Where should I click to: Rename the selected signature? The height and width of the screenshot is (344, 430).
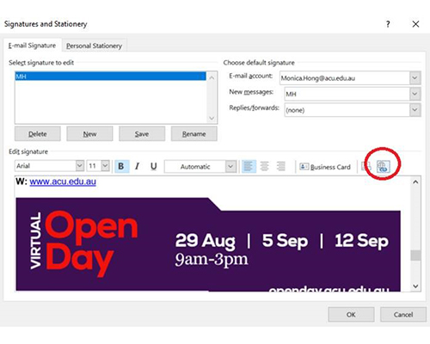tap(194, 134)
